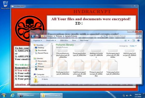Toggle the preview pane icon
Image resolution: width=145 pixels, height=98 pixels.
click(133, 40)
